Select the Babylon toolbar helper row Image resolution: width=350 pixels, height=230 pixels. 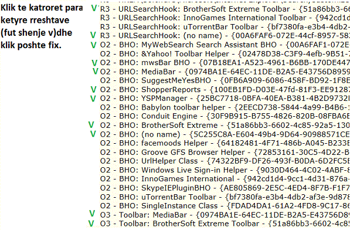pos(225,107)
